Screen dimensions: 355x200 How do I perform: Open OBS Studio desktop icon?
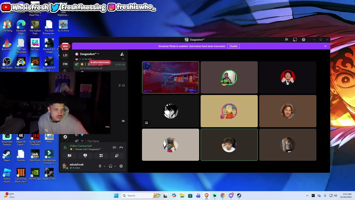(7, 63)
